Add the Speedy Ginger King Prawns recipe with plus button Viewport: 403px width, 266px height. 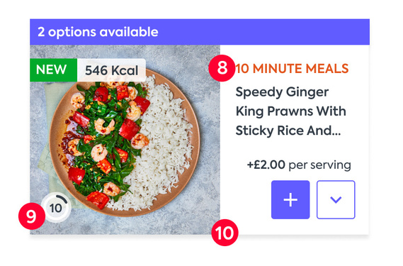pyautogui.click(x=290, y=199)
